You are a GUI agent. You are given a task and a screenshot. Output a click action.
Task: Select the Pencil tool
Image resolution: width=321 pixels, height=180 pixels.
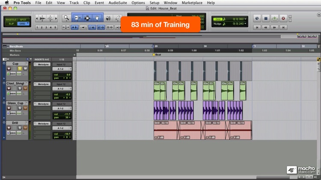(x=118, y=18)
